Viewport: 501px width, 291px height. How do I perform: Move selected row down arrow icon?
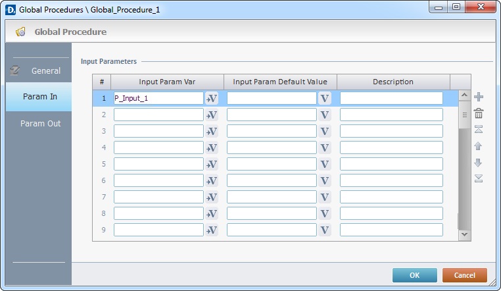click(478, 163)
